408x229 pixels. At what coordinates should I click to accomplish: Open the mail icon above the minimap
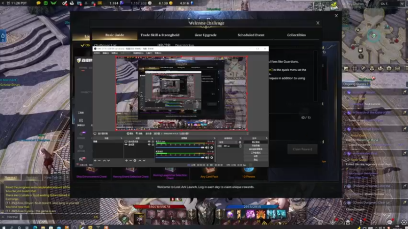tap(334, 7)
